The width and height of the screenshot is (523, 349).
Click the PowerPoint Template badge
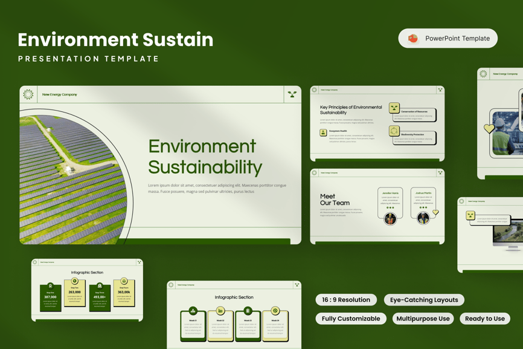click(x=448, y=38)
